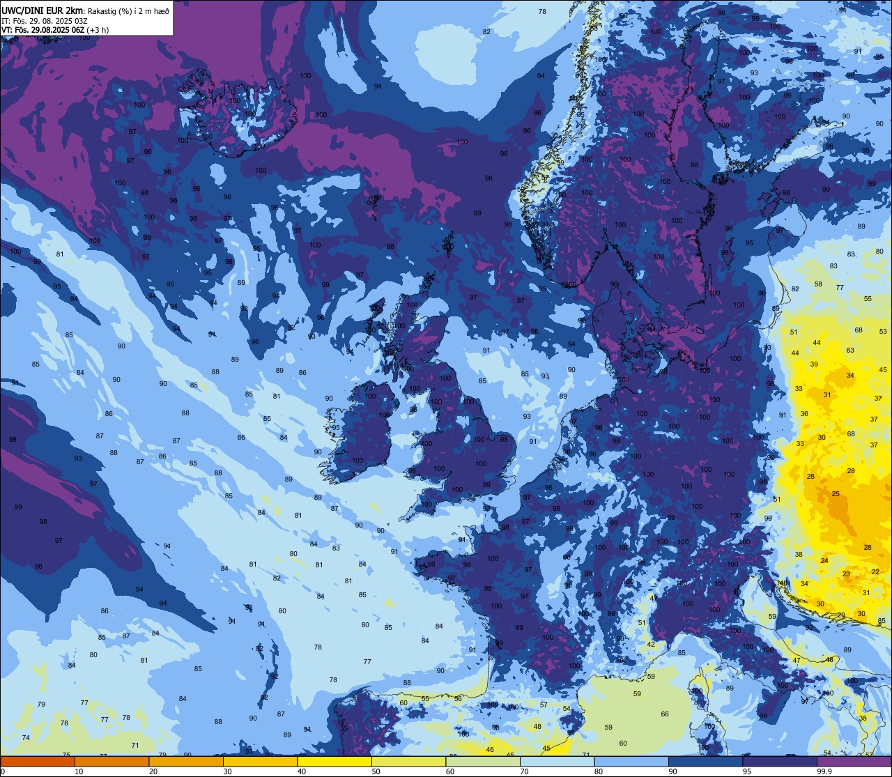Click the lowest humidity value '22' on the map
Image resolution: width=892 pixels, height=777 pixels.
pyautogui.click(x=875, y=571)
